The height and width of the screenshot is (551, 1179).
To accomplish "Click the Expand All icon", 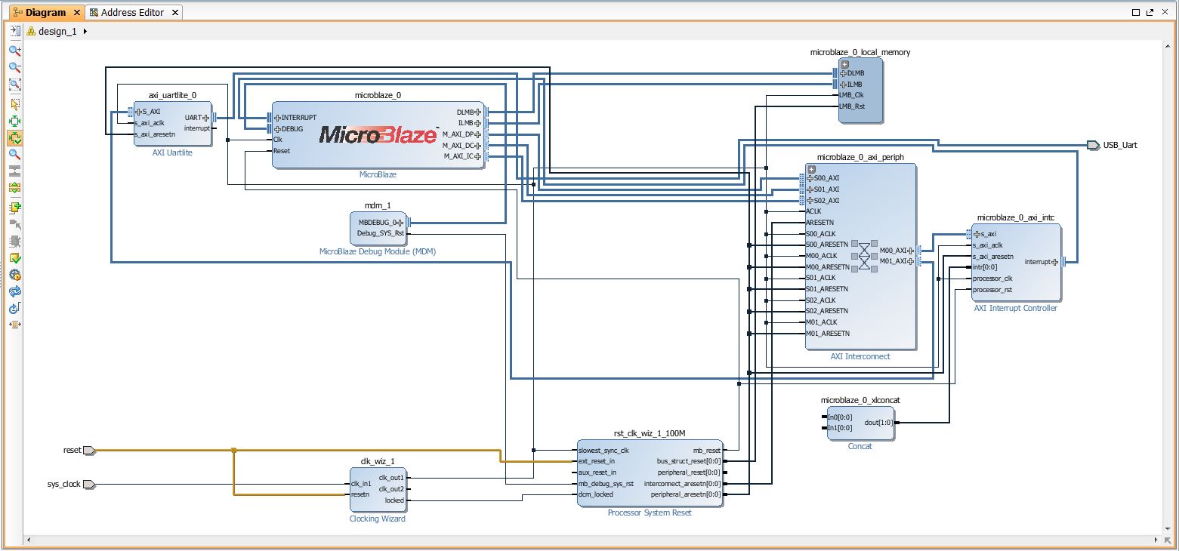I will [14, 187].
